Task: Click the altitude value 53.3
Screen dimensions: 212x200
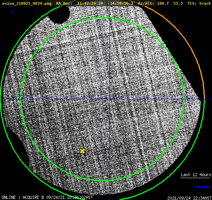Action: point(178,4)
